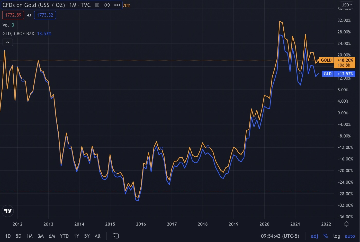Click the +13.53% GLD value tag
The height and width of the screenshot is (242, 360).
tap(345, 74)
